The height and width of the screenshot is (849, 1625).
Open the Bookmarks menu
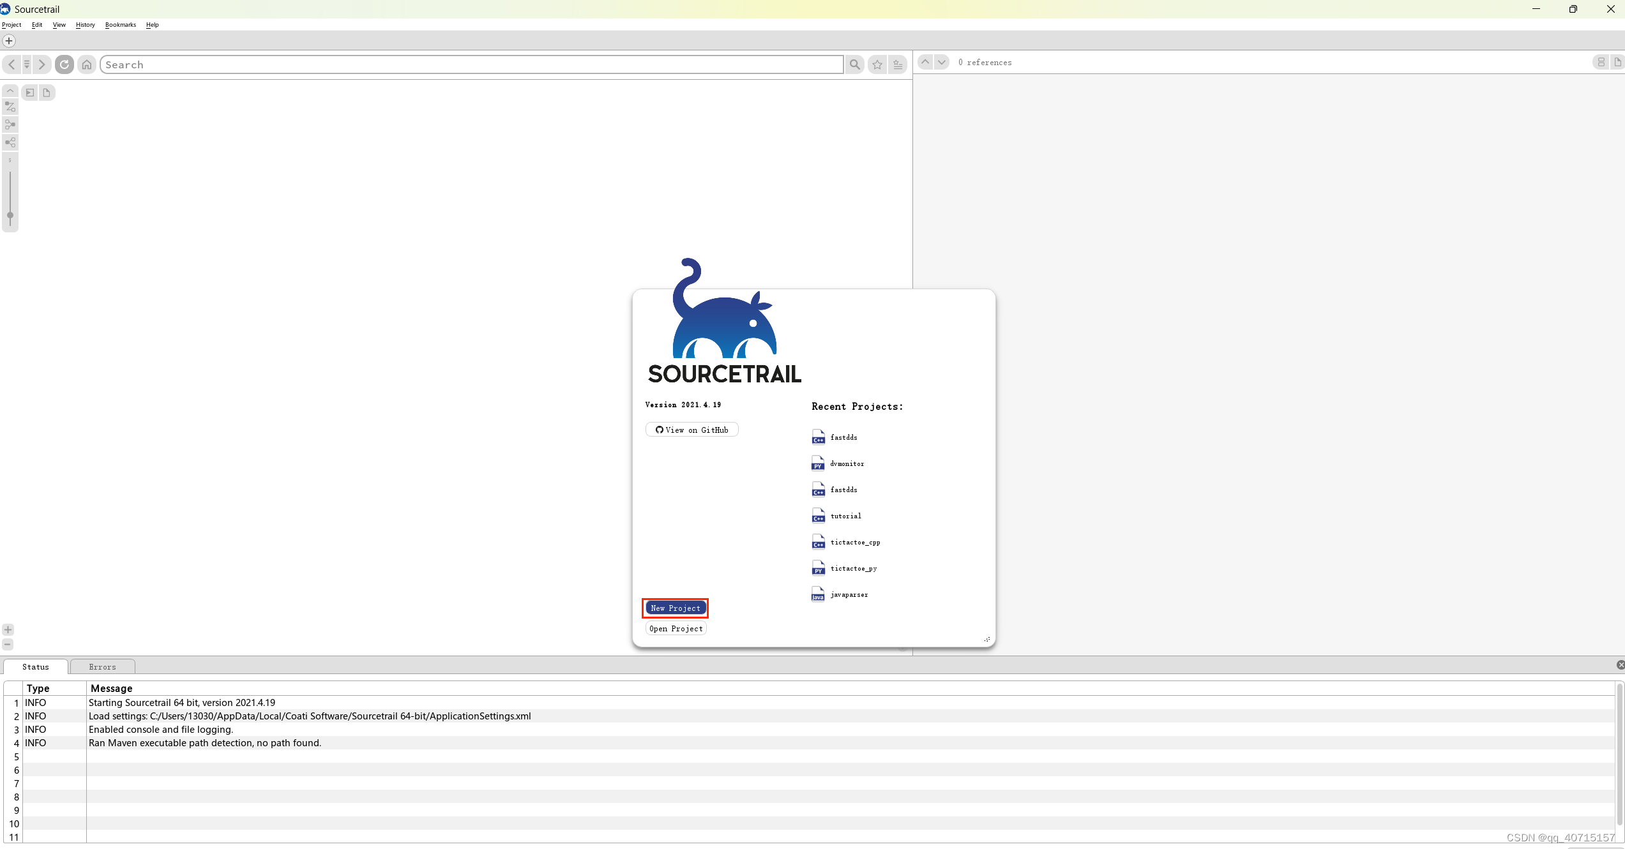120,25
